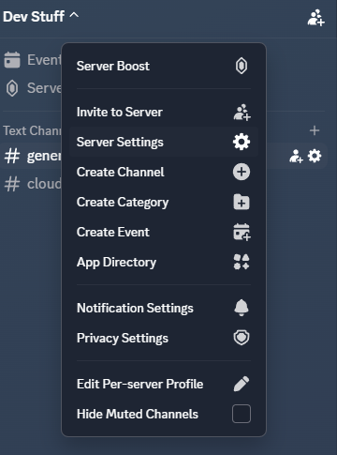Click the Server Boosts gem icon in sidebar
337x455 pixels.
pyautogui.click(x=12, y=88)
